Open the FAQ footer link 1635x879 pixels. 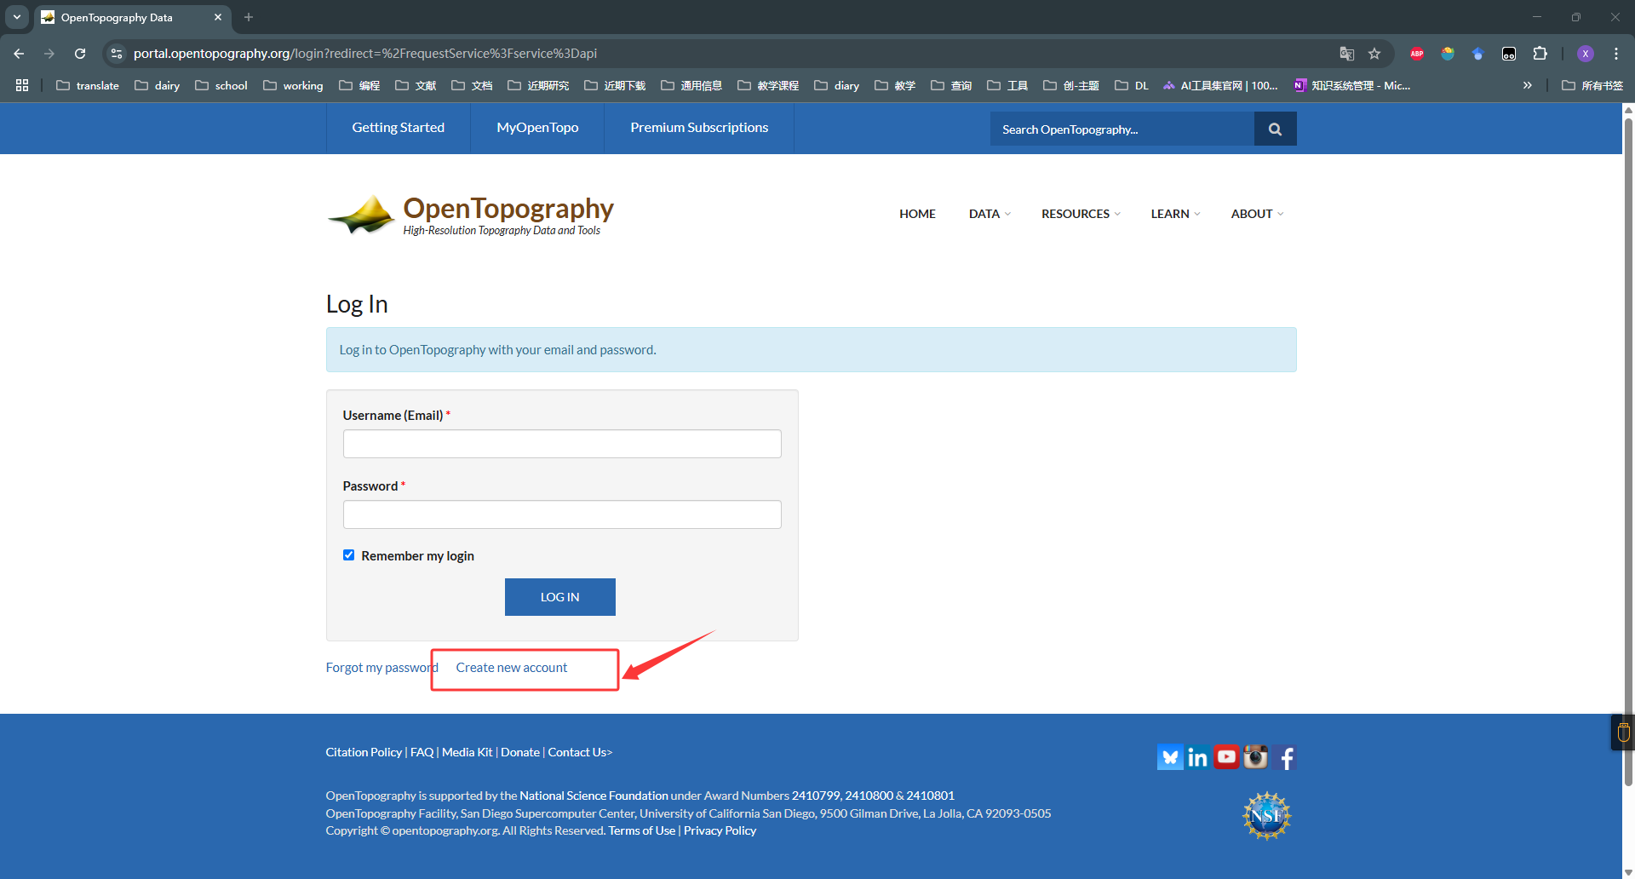[x=422, y=752]
